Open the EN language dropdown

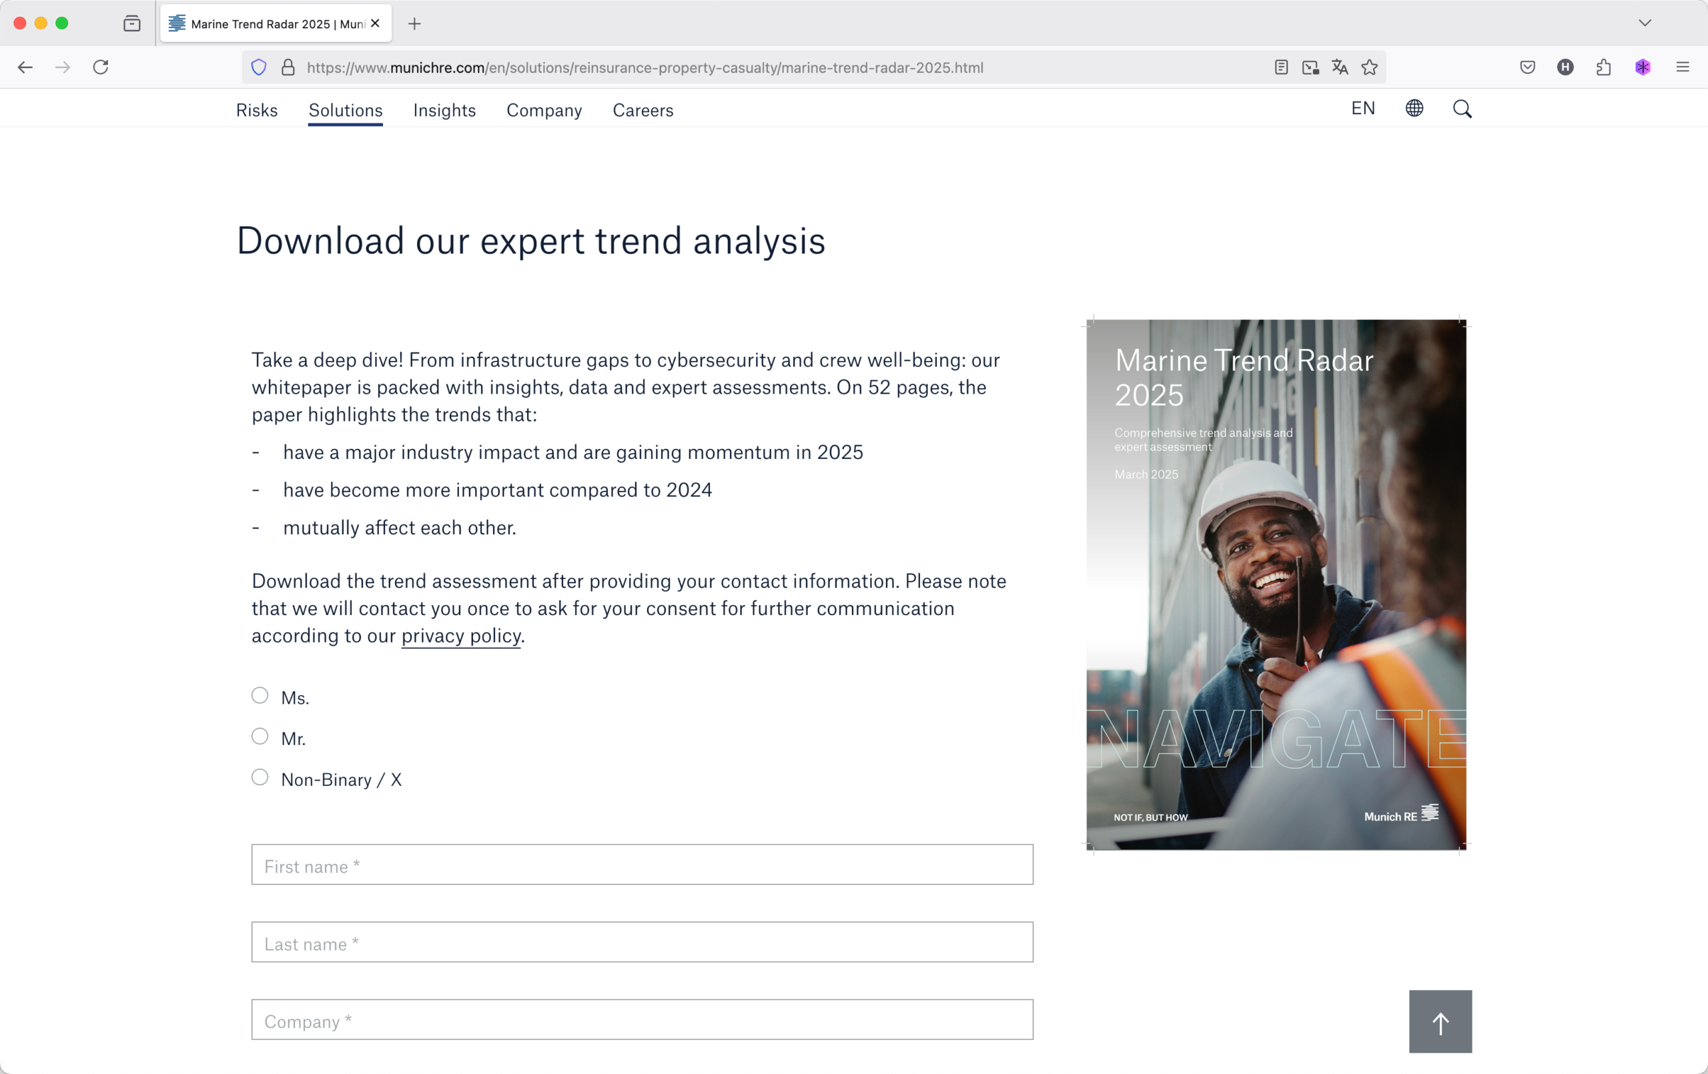1362,108
